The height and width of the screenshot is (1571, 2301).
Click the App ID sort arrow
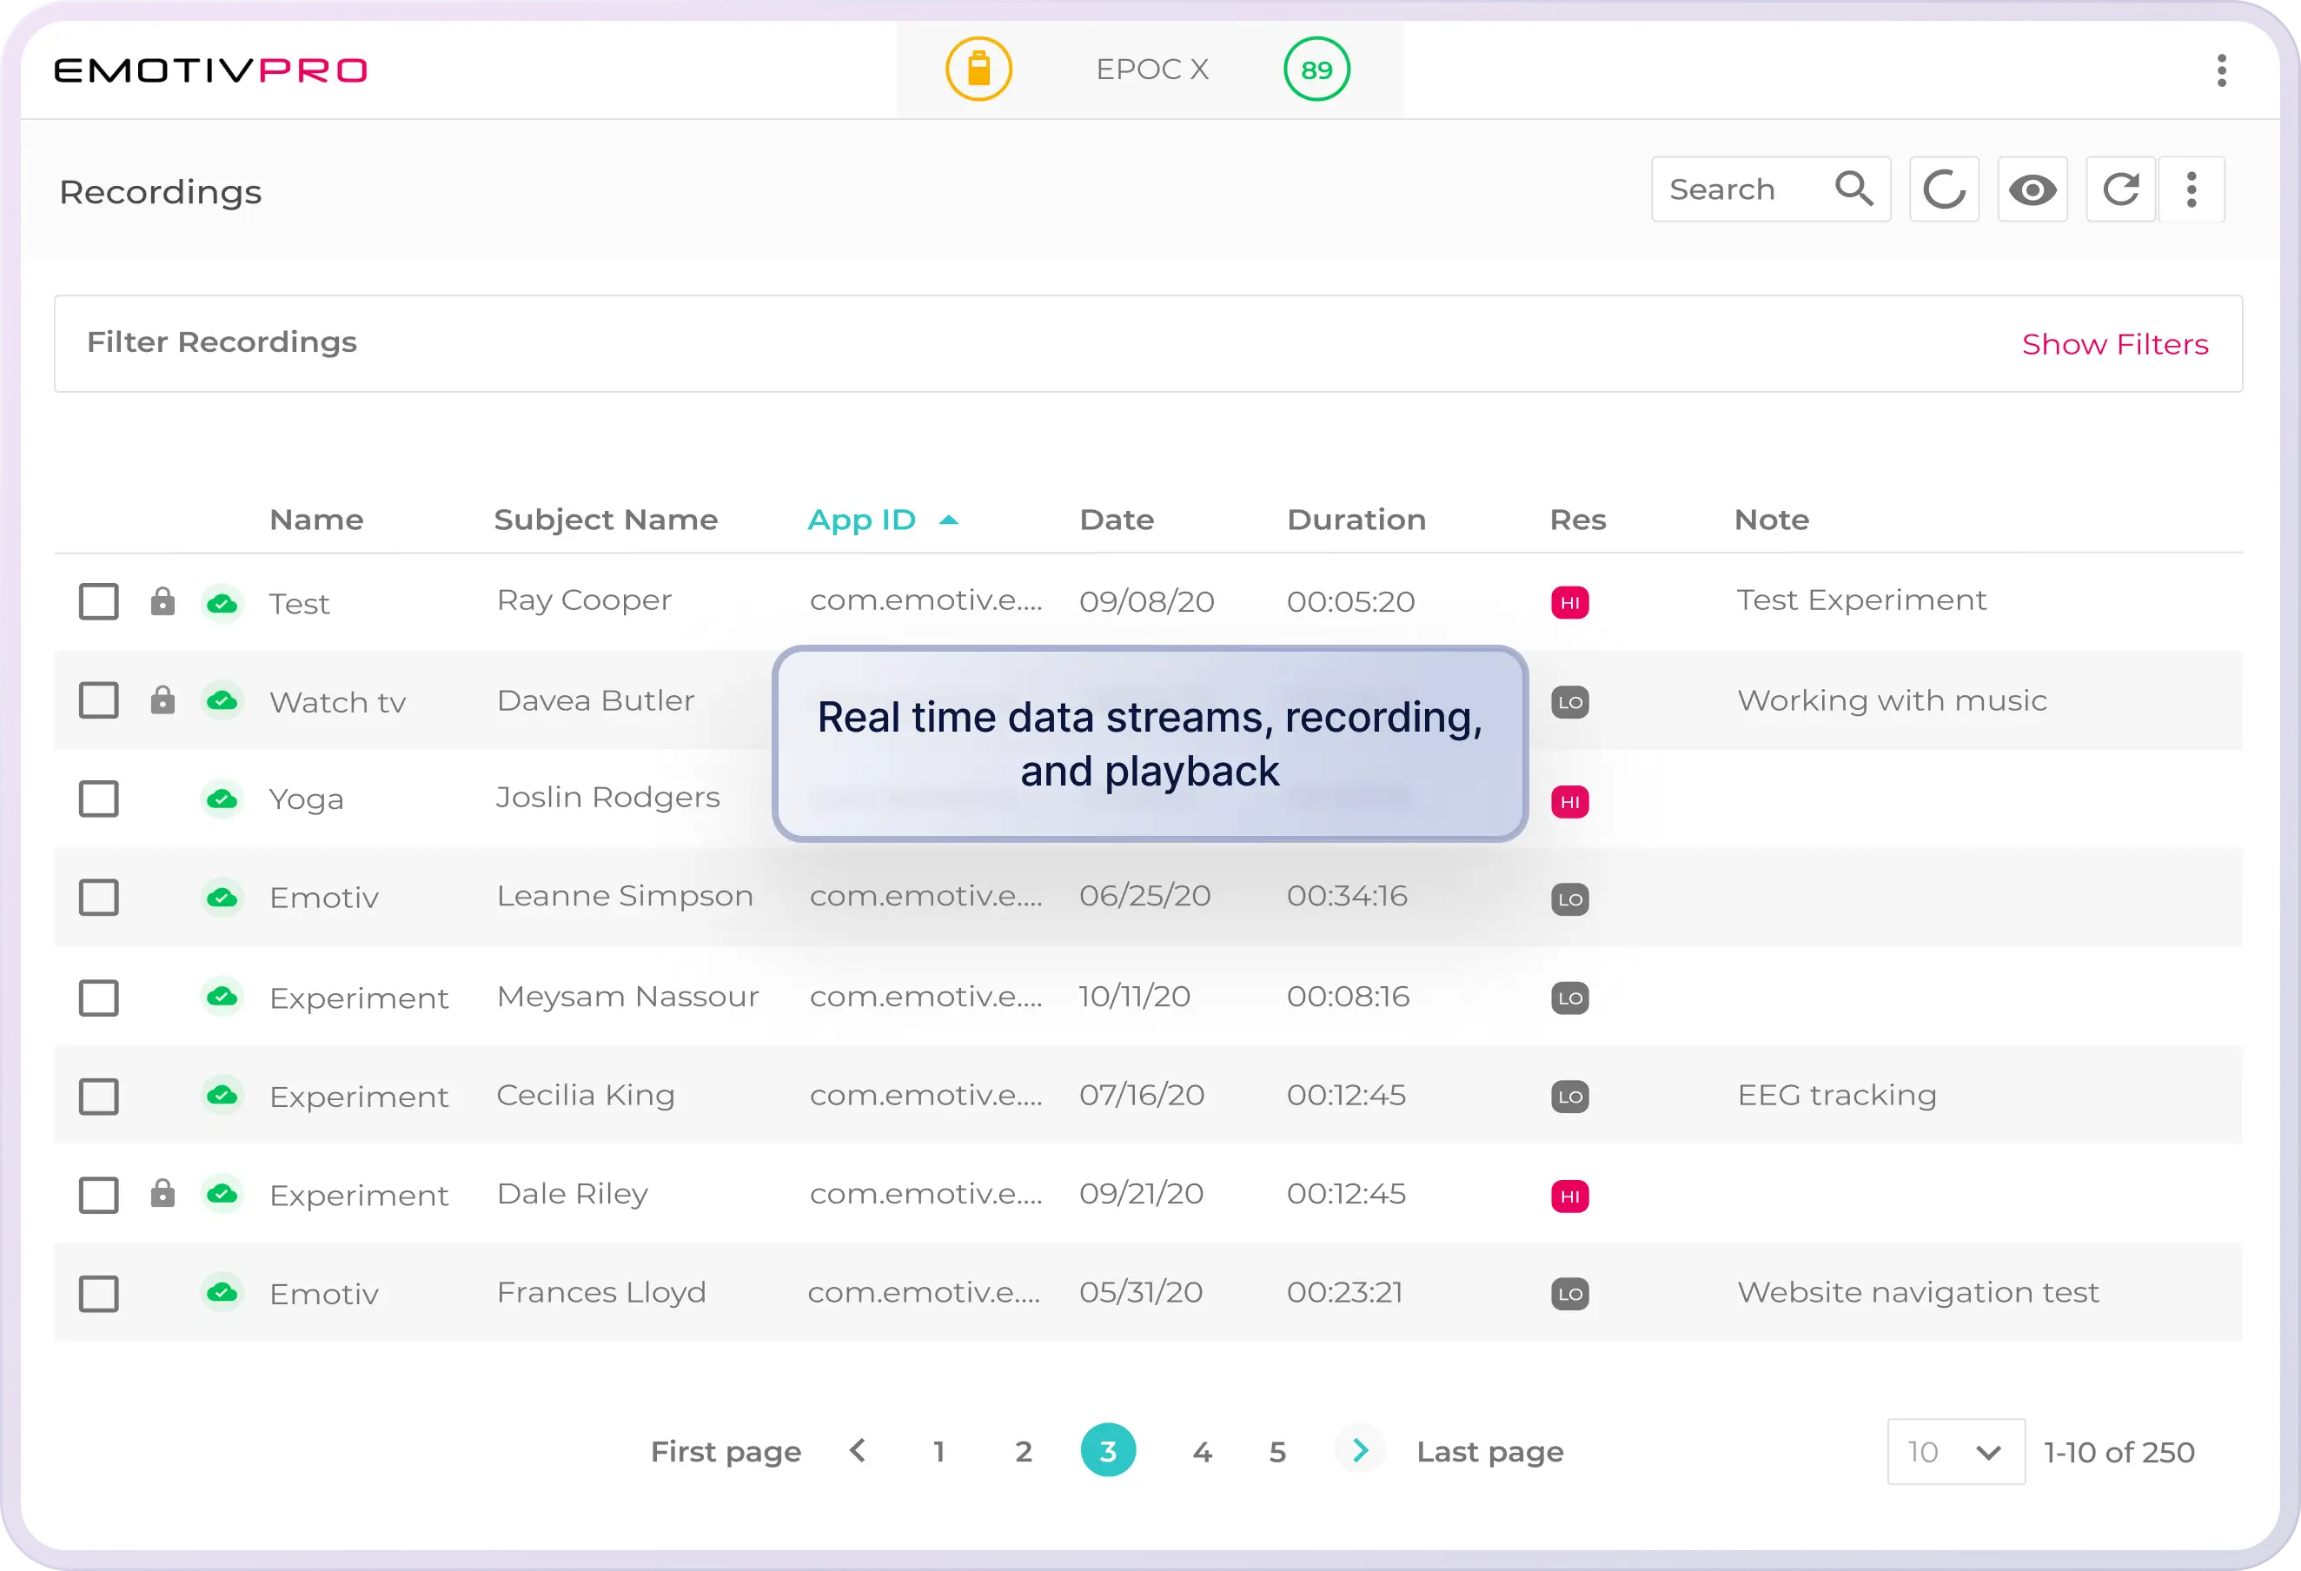tap(950, 519)
